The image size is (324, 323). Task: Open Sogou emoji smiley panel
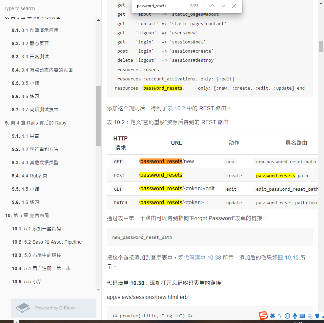tap(287, 316)
